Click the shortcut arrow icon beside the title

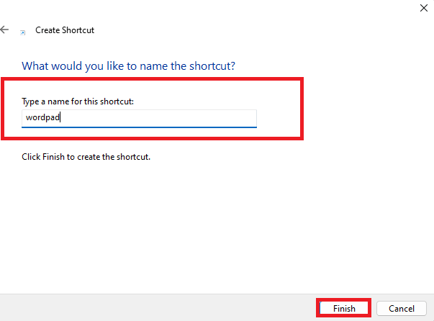23,32
